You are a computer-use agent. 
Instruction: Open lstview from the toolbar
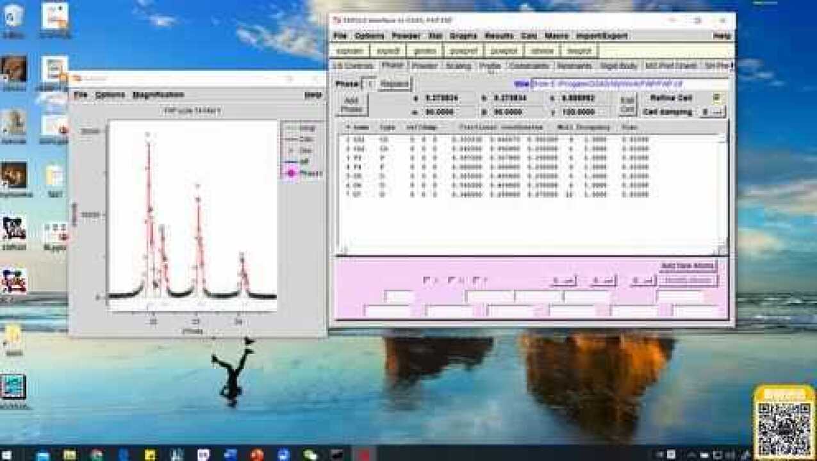(541, 51)
